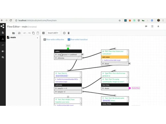Click the blue circle extension icon
Image resolution: width=166 pixels, height=124 pixels.
(x=152, y=21)
